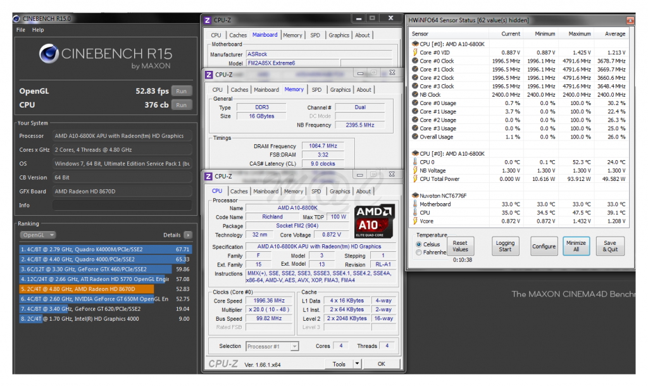Click the Motherboard temperature thermometer icon

click(x=415, y=204)
